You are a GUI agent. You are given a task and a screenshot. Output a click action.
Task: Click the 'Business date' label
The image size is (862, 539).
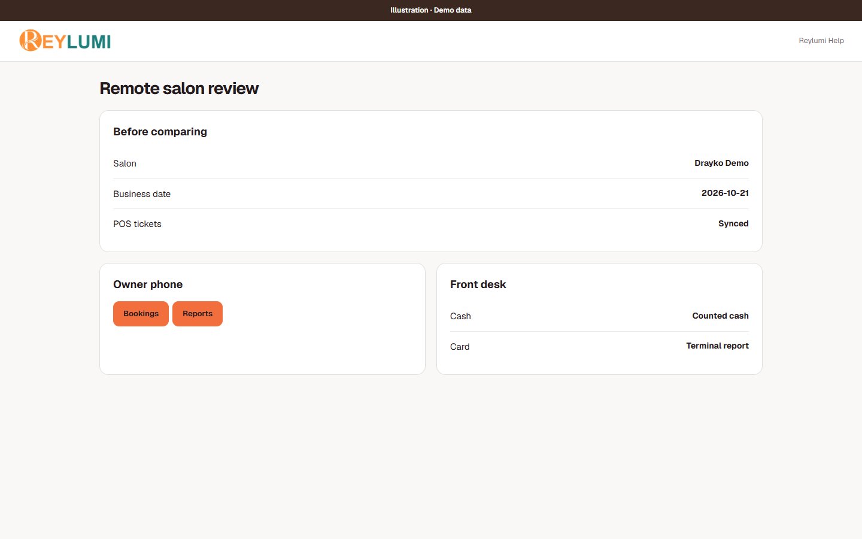tap(142, 194)
